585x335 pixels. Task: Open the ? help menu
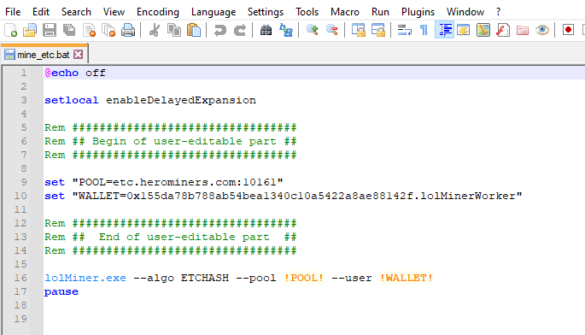[x=498, y=12]
